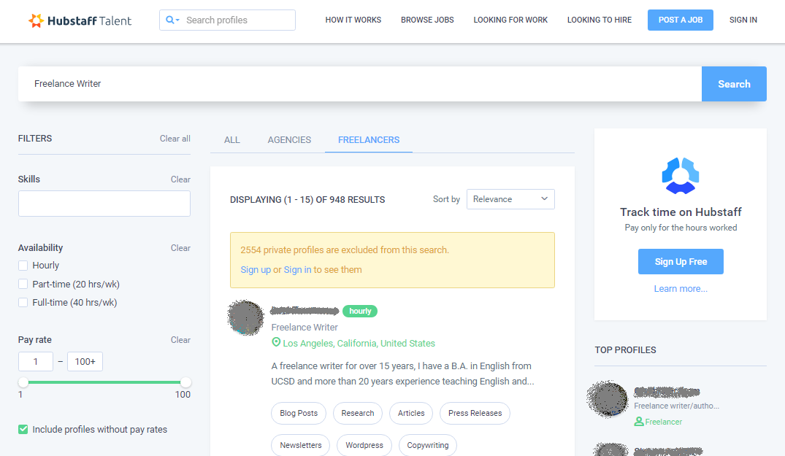Click Sign In in header
The height and width of the screenshot is (456, 785).
(x=743, y=20)
